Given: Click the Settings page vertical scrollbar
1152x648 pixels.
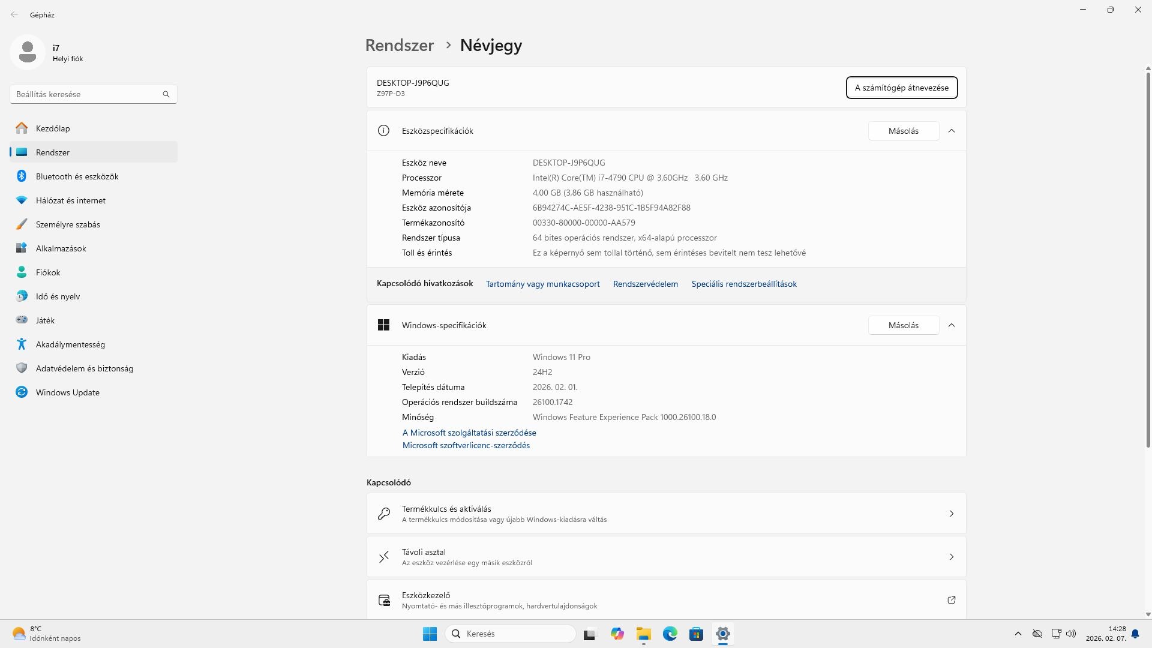Looking at the screenshot, I should pyautogui.click(x=1148, y=258).
